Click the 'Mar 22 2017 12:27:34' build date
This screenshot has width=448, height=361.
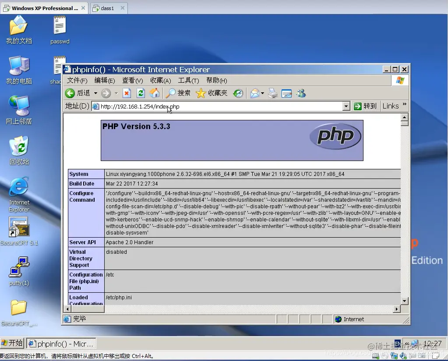click(x=132, y=183)
